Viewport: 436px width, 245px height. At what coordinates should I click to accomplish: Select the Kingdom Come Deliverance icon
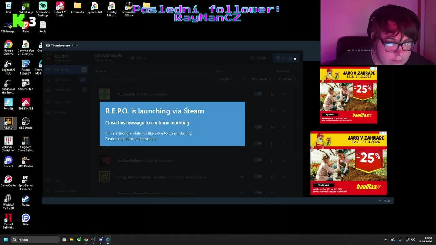25,144
